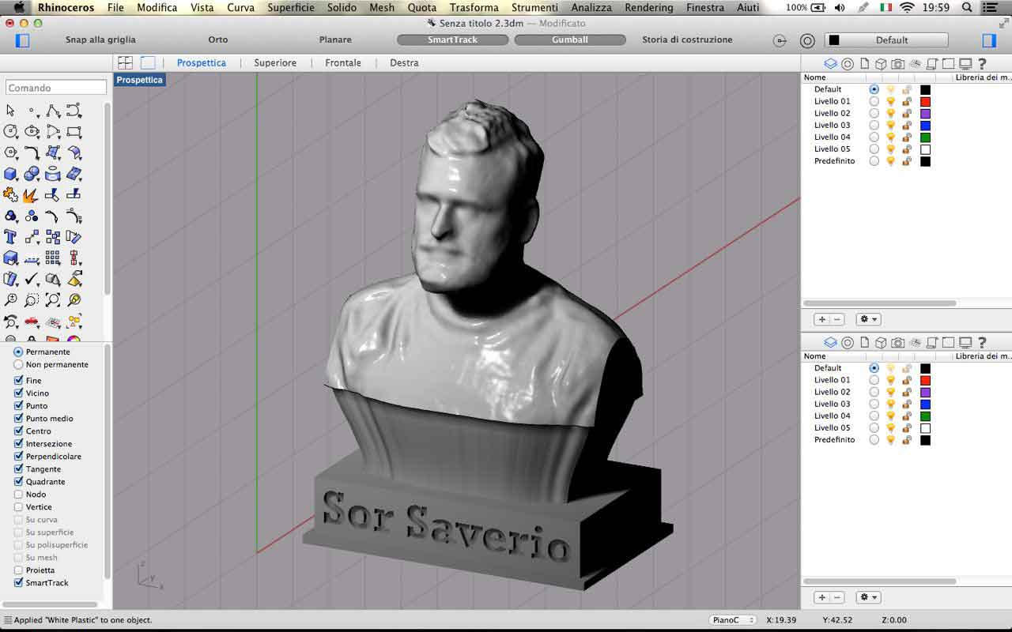The height and width of the screenshot is (632, 1012).
Task: Add a new layer with upper plus button
Action: pyautogui.click(x=822, y=319)
